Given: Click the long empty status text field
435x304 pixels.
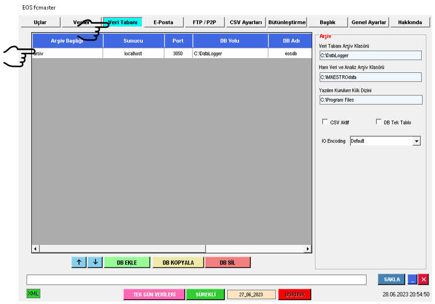Looking at the screenshot, I should 196,280.
